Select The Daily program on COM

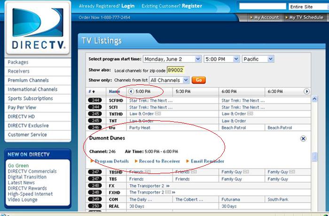pos(141,200)
